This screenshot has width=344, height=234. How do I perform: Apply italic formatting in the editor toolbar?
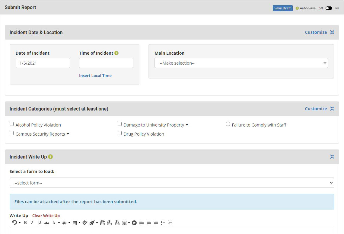click(x=32, y=223)
